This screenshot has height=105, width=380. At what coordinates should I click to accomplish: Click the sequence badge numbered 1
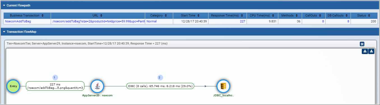[x=55, y=77]
